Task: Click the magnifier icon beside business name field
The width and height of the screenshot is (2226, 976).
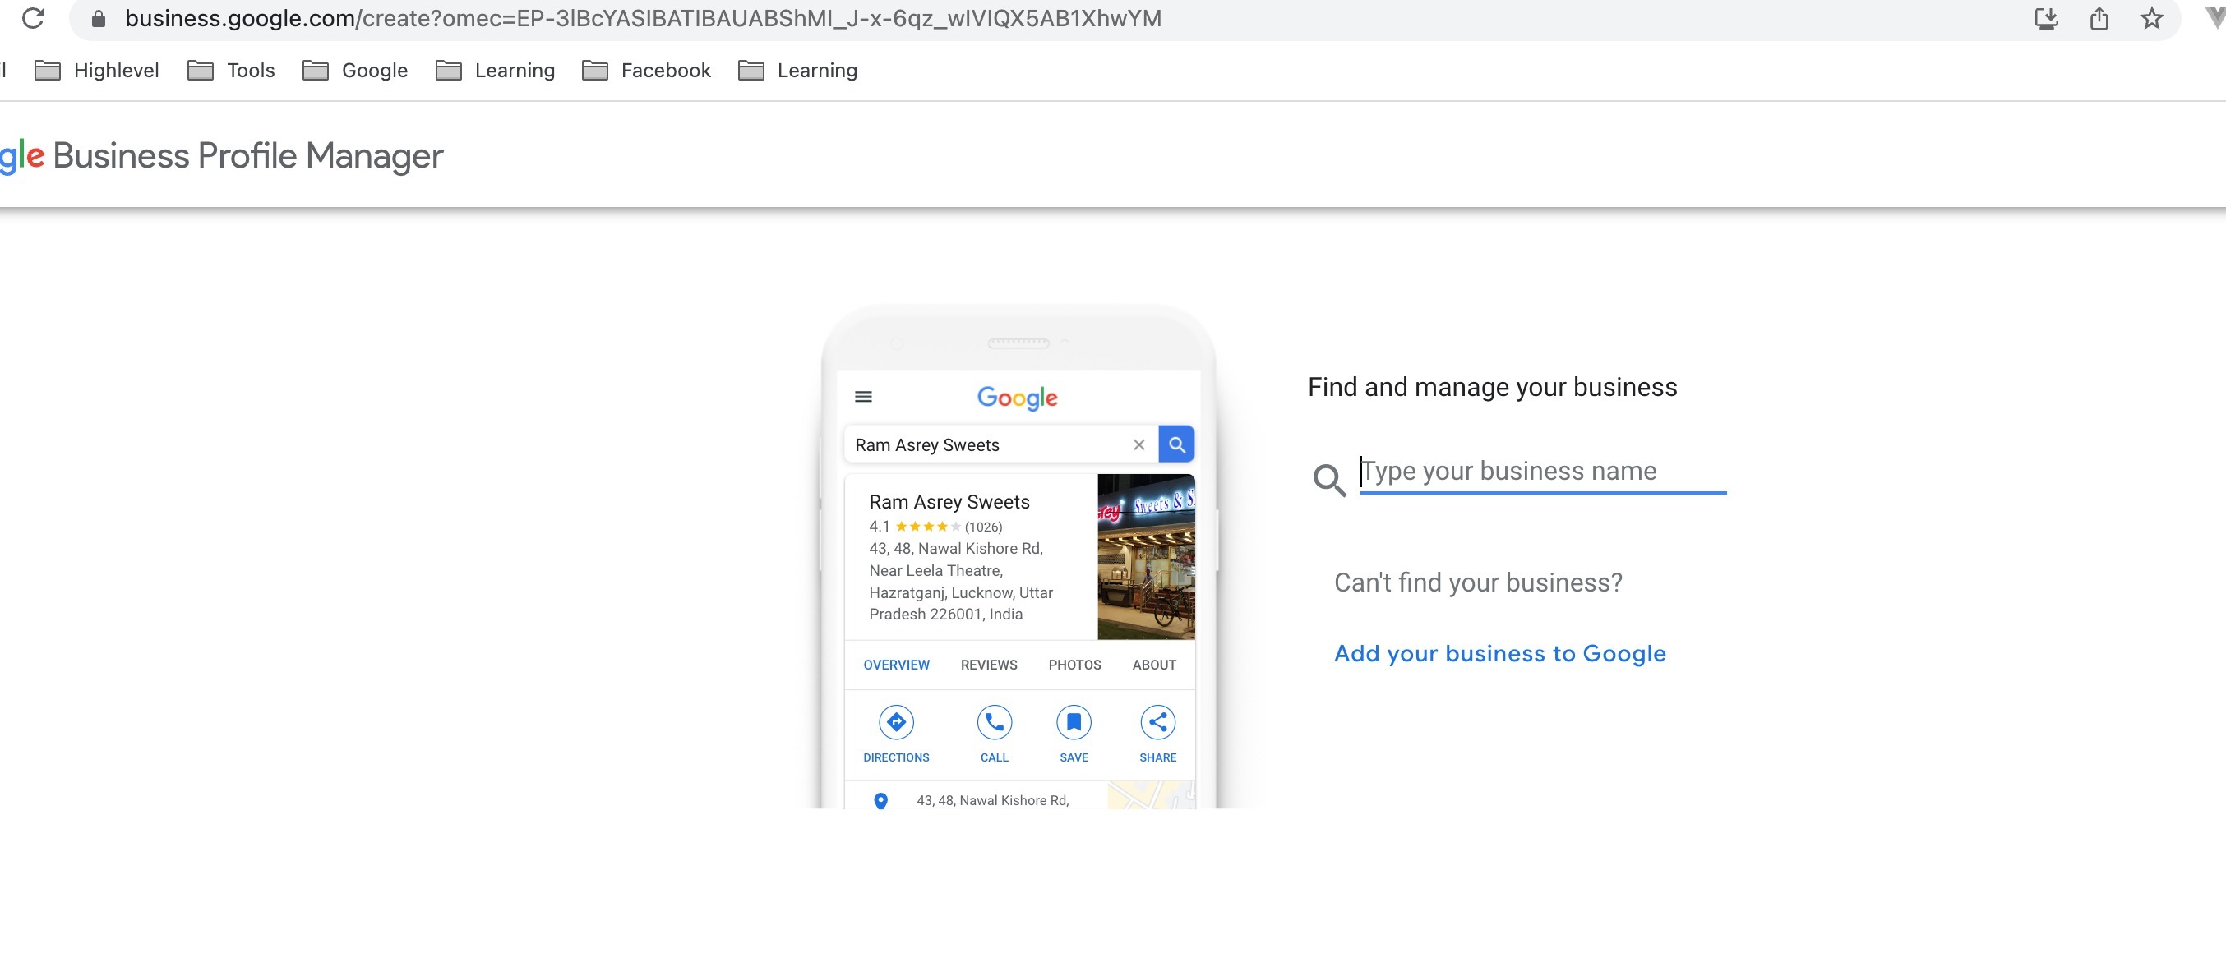Action: click(x=1329, y=479)
